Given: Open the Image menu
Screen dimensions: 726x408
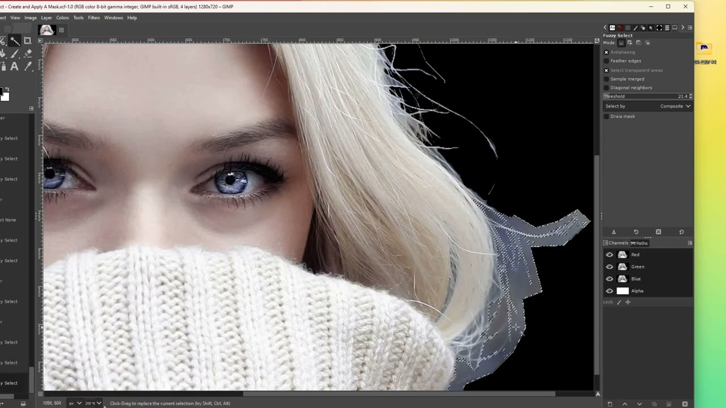Looking at the screenshot, I should [31, 18].
